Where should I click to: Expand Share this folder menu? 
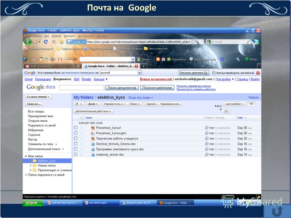point(141,98)
